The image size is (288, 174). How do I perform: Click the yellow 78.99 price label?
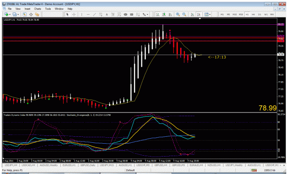click(x=267, y=108)
